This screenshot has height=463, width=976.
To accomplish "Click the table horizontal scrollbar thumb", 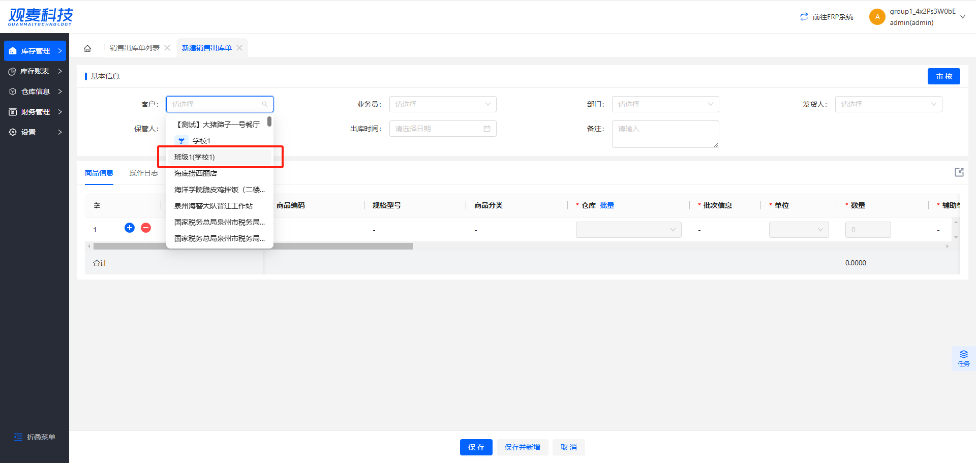I will (x=253, y=246).
